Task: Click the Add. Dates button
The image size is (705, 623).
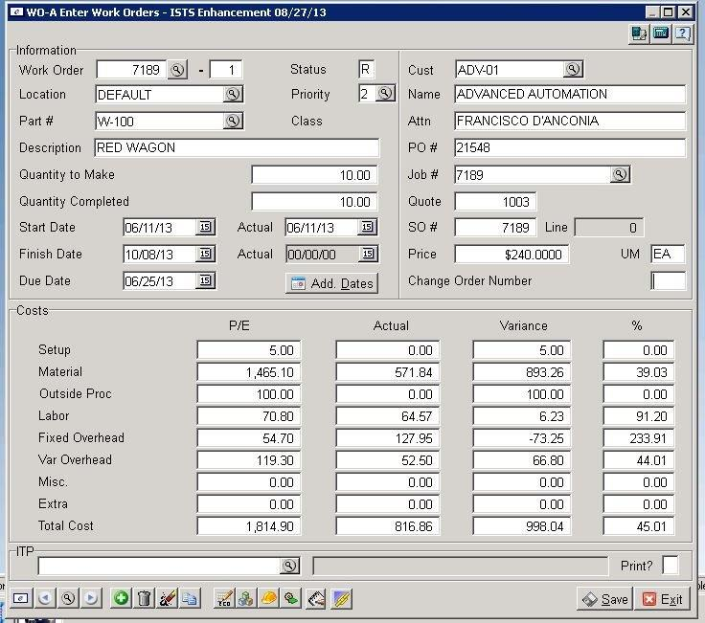Action: (331, 283)
